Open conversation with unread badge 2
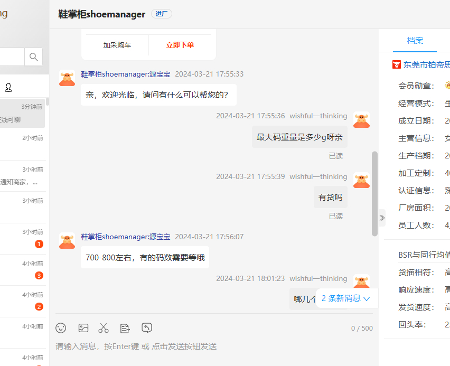Screen dimensions: 450x366 click(23, 301)
